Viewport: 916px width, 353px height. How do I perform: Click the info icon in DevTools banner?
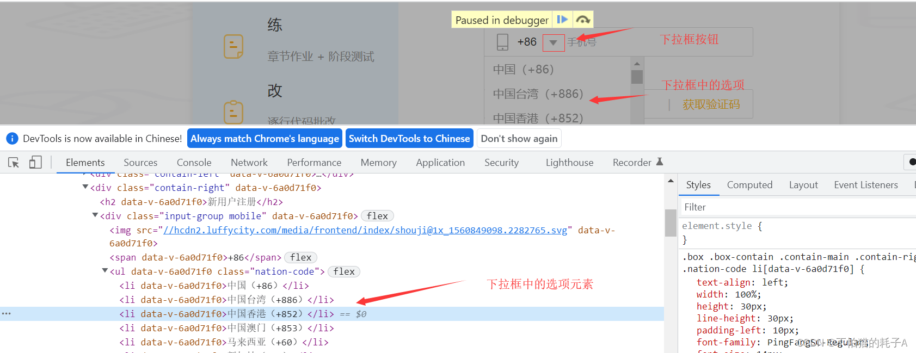(x=12, y=138)
